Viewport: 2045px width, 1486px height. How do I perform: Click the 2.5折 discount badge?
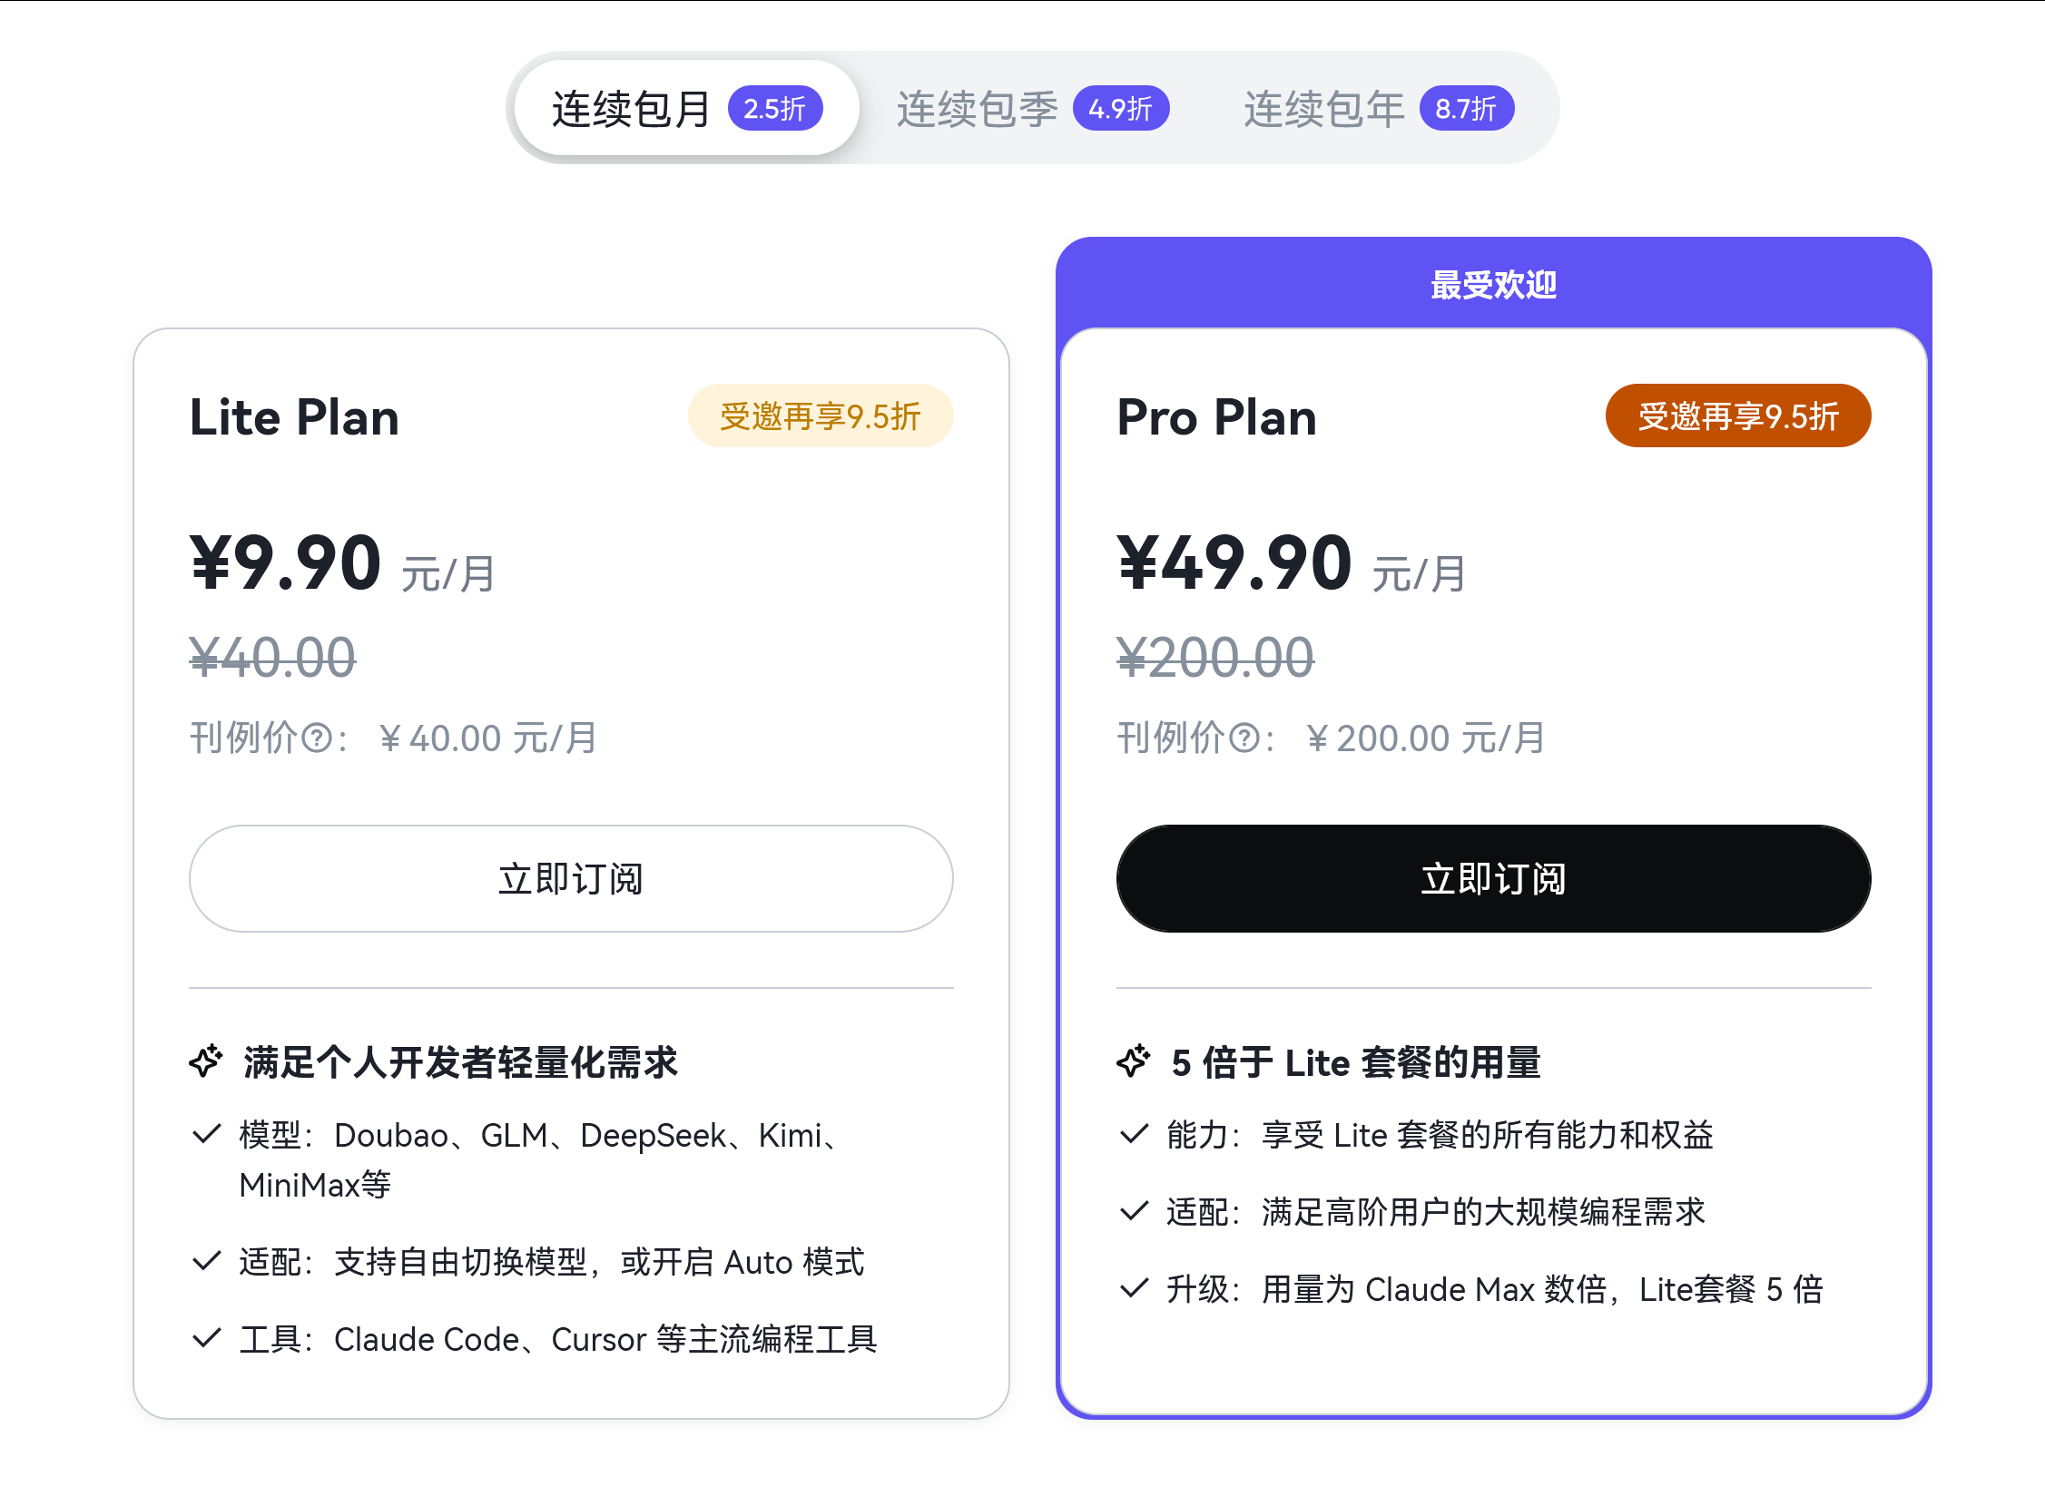775,109
